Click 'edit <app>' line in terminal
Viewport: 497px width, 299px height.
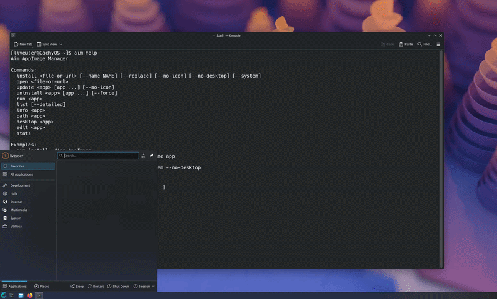tap(30, 128)
